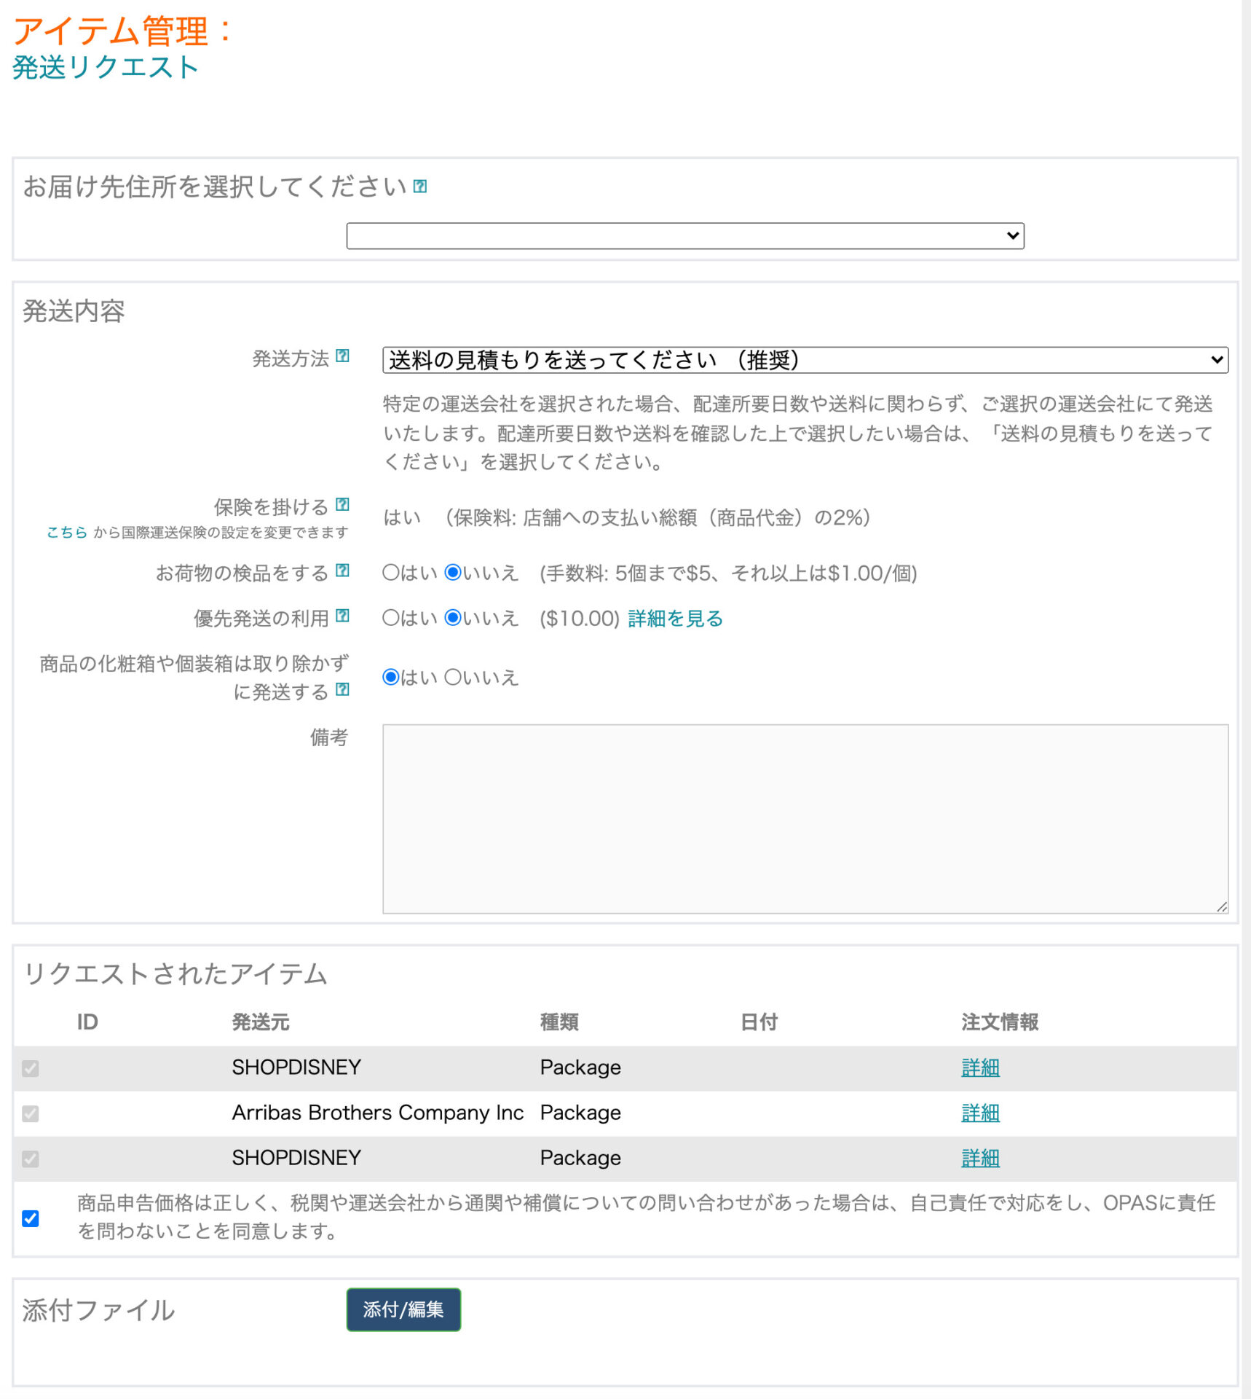The height and width of the screenshot is (1399, 1251).
Task: Select はい for 優先発送の利用
Action: 390,618
